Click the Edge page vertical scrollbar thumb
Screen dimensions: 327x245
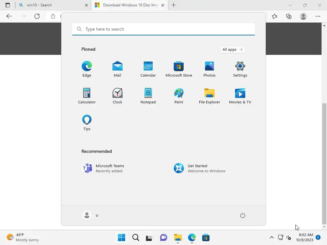[324, 163]
